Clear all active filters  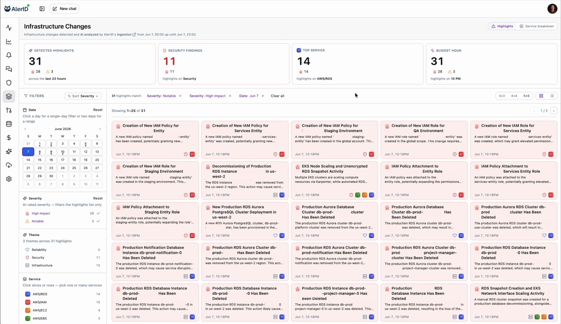277,96
